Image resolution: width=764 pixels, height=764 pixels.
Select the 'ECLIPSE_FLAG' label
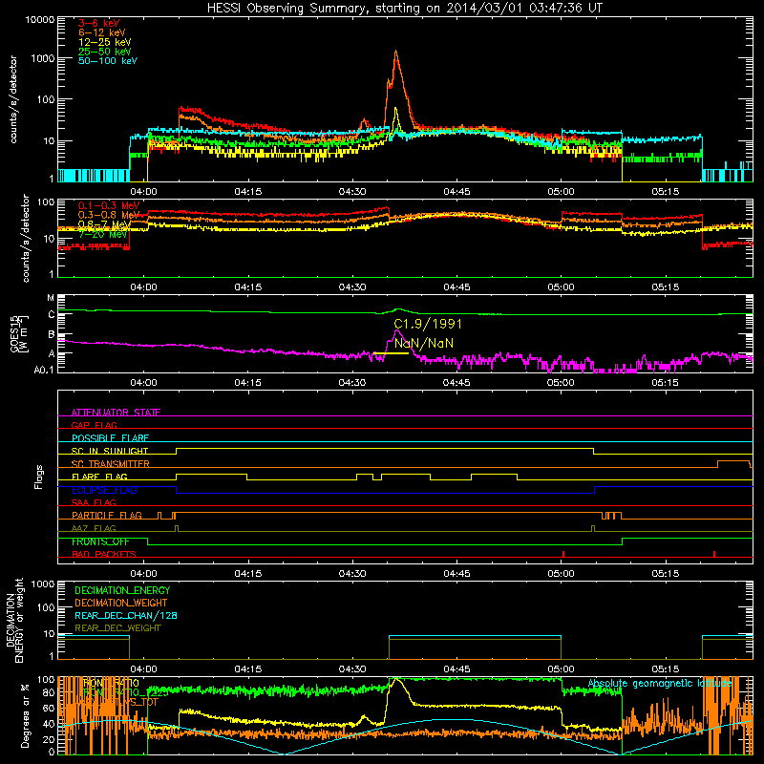[104, 490]
